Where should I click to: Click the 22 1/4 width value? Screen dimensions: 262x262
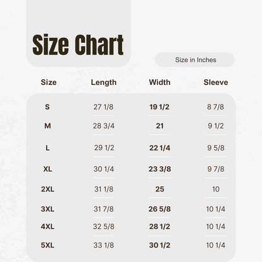(160, 148)
